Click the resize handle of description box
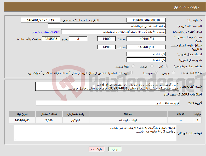 click(37, 89)
